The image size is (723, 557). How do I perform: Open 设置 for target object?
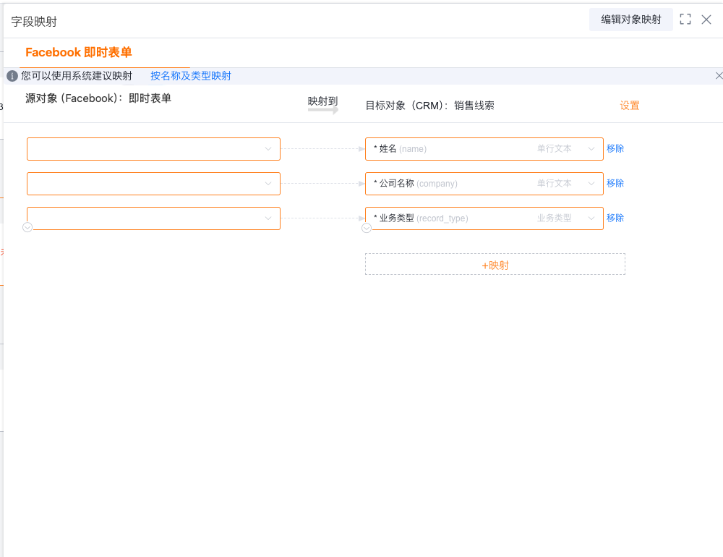pyautogui.click(x=630, y=106)
